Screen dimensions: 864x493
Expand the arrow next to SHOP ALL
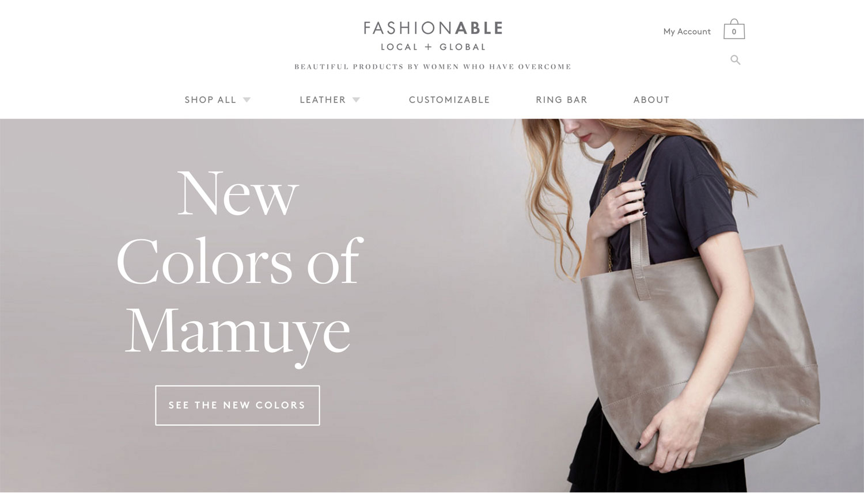(247, 100)
